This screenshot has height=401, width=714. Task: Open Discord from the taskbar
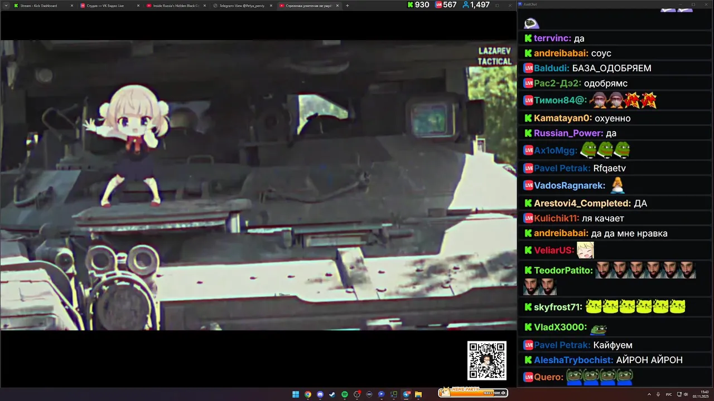pyautogui.click(x=320, y=394)
